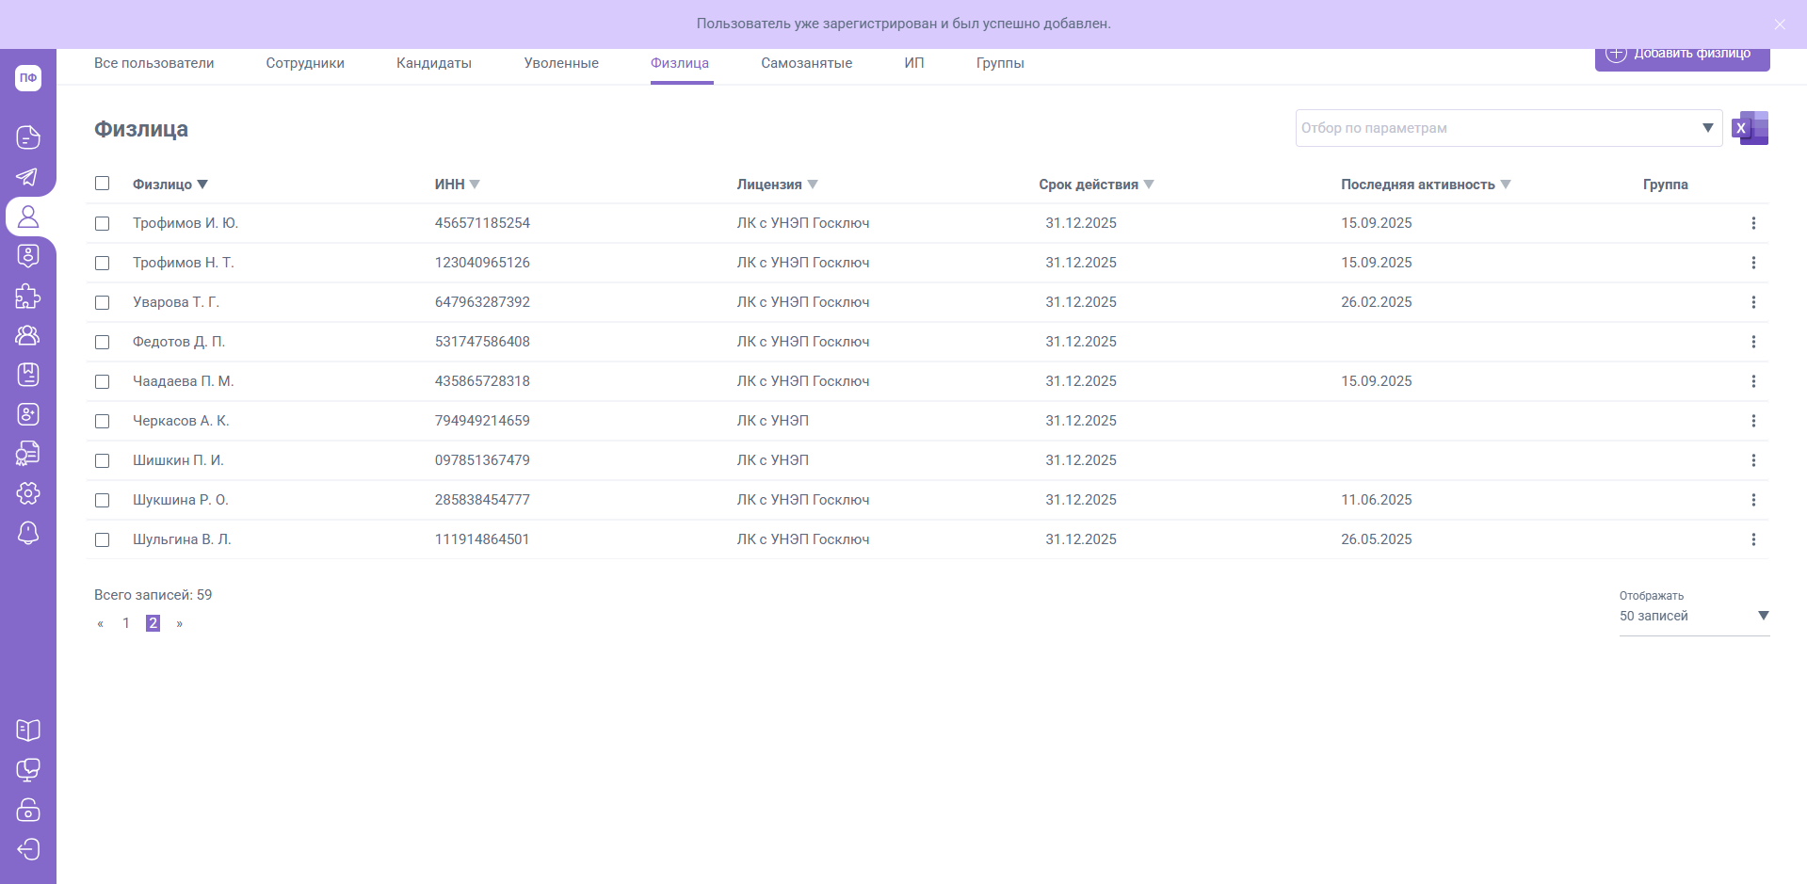Toggle the select-all checkbox in the table header
This screenshot has width=1807, height=884.
[x=103, y=184]
